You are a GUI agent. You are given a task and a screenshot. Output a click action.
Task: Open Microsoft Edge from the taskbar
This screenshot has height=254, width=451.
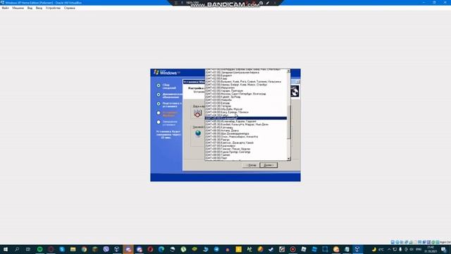161,249
